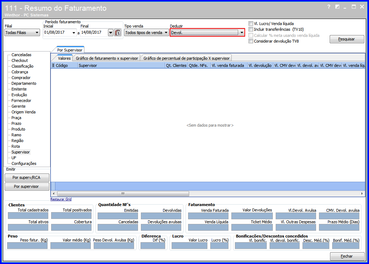Select Cobrança in the tree
The image size is (369, 264).
pos(20,72)
